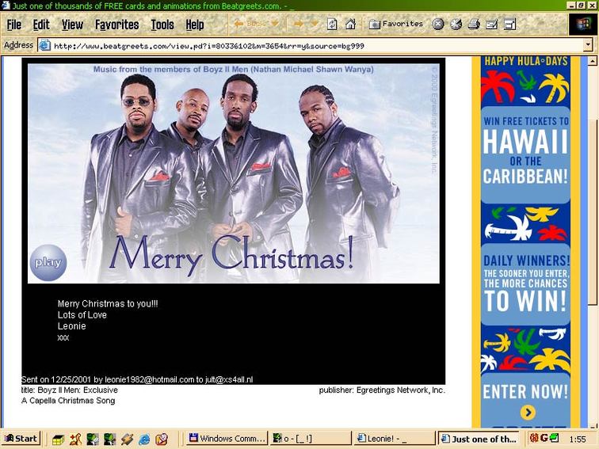
Task: Click the orange figure quick launch icon
Action: (75, 439)
